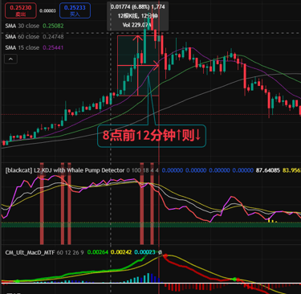Select the CM_Ult_MacD_MTF indicator legend
301x294 pixels.
point(30,252)
